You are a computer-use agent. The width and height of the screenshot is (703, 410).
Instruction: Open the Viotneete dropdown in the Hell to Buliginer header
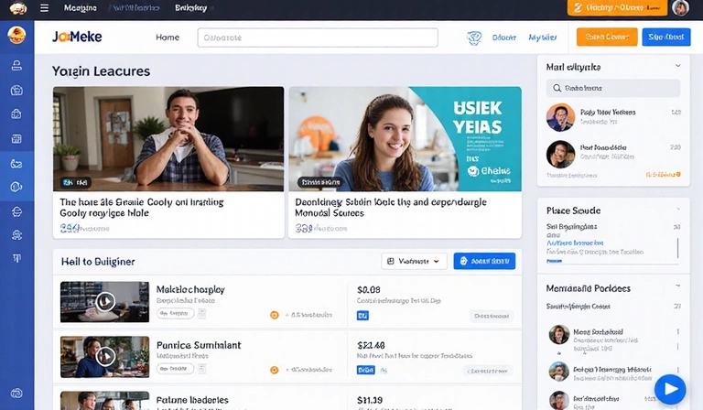414,261
